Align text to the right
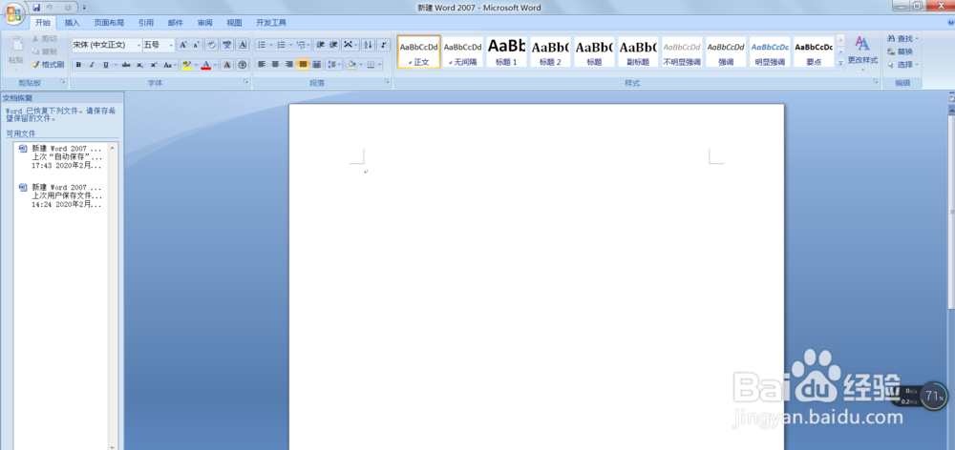This screenshot has width=955, height=450. pyautogui.click(x=288, y=65)
